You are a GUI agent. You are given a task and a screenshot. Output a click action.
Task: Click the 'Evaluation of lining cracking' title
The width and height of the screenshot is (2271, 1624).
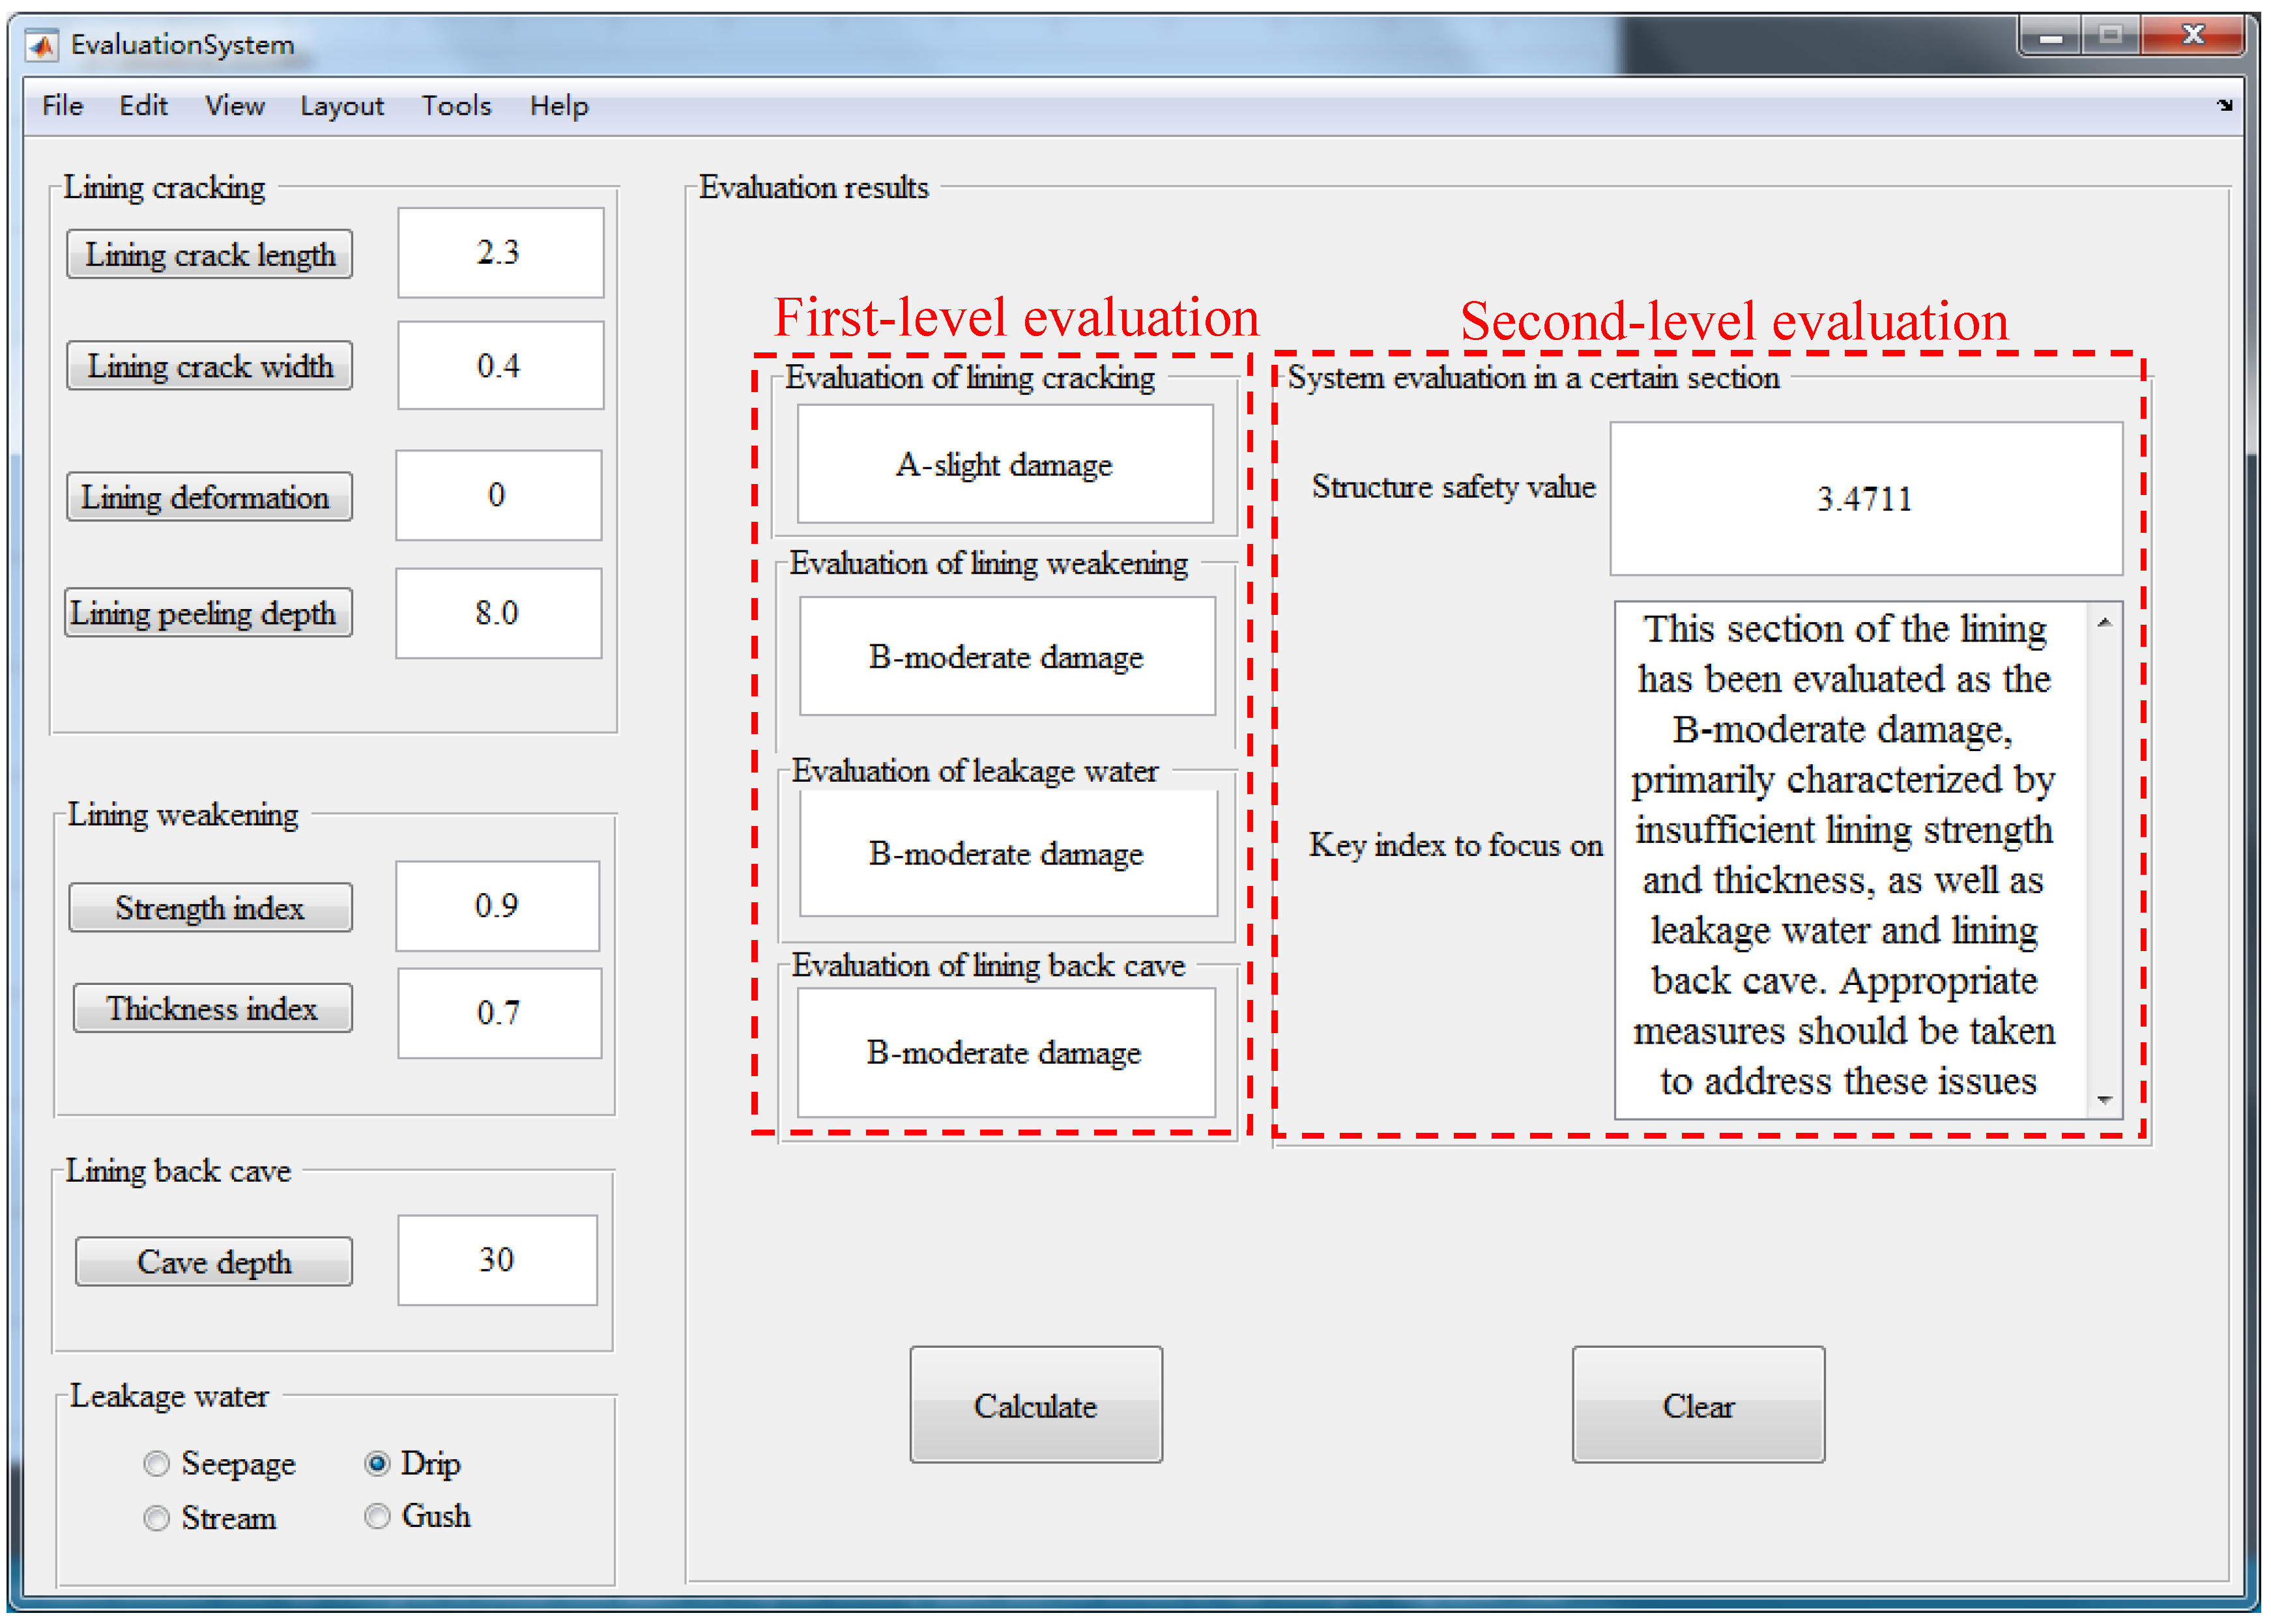(x=970, y=378)
